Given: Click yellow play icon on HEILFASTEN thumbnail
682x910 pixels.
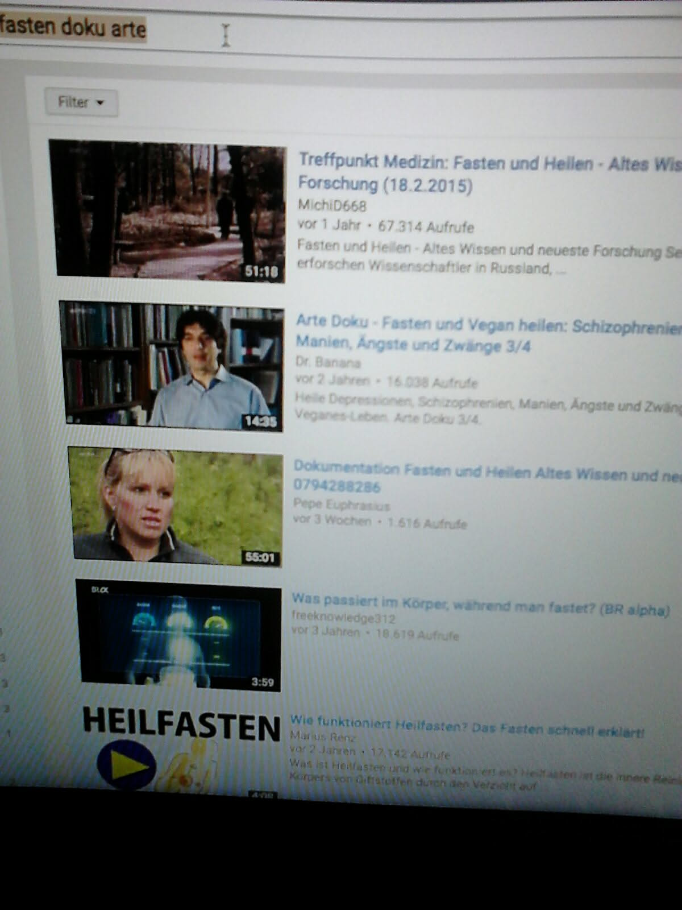Looking at the screenshot, I should [x=126, y=765].
